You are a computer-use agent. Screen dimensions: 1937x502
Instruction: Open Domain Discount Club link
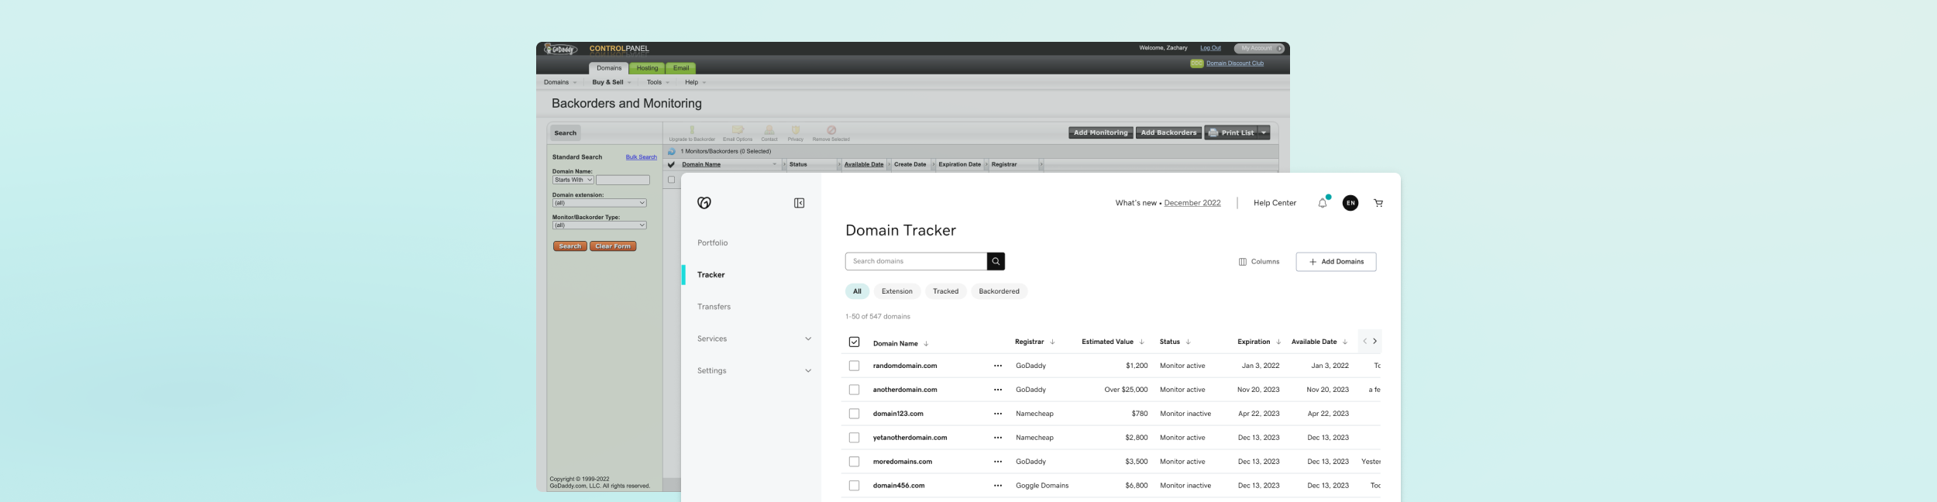(1234, 64)
